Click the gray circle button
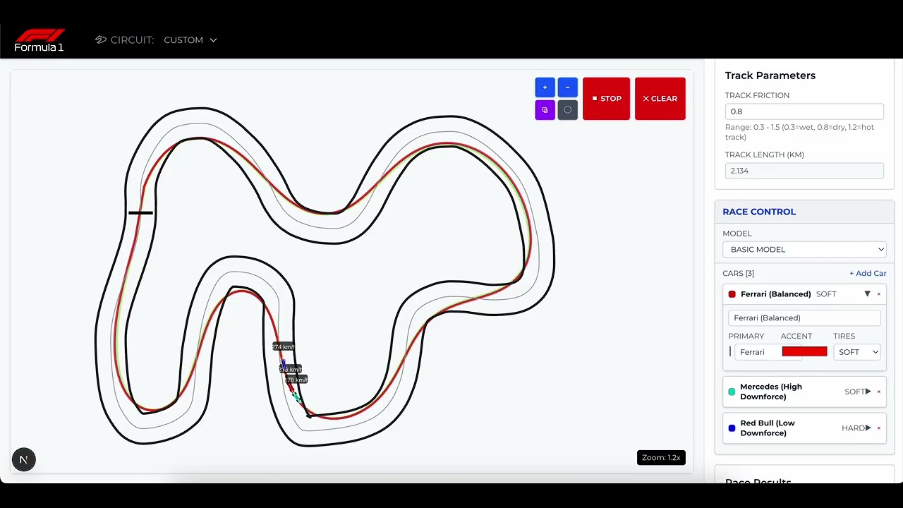This screenshot has width=903, height=508. (x=567, y=110)
